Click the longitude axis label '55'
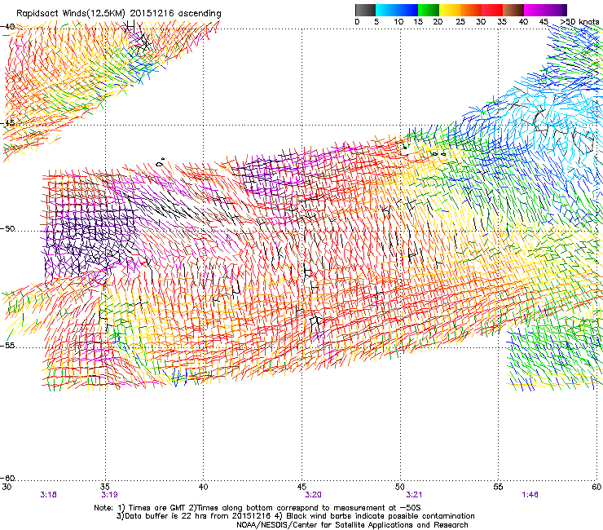The height and width of the screenshot is (530, 603). pyautogui.click(x=498, y=487)
